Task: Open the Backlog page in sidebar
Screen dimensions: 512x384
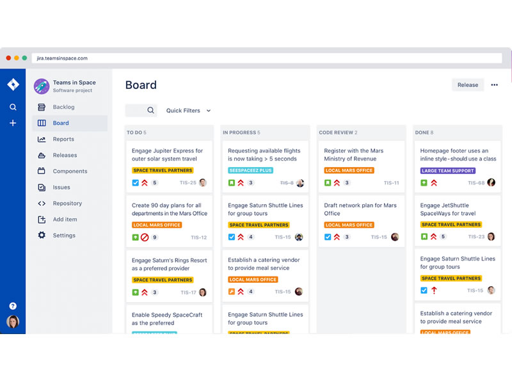Action: click(x=63, y=107)
